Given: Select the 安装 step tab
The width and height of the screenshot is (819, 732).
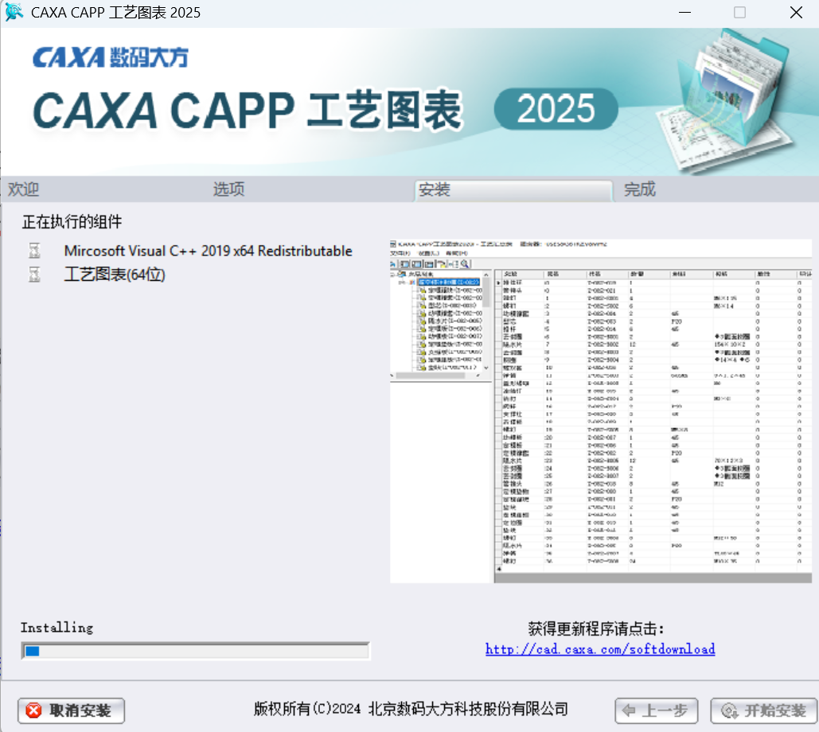Looking at the screenshot, I should (x=513, y=191).
